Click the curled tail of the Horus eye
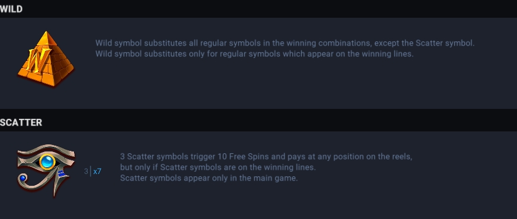 coord(25,181)
